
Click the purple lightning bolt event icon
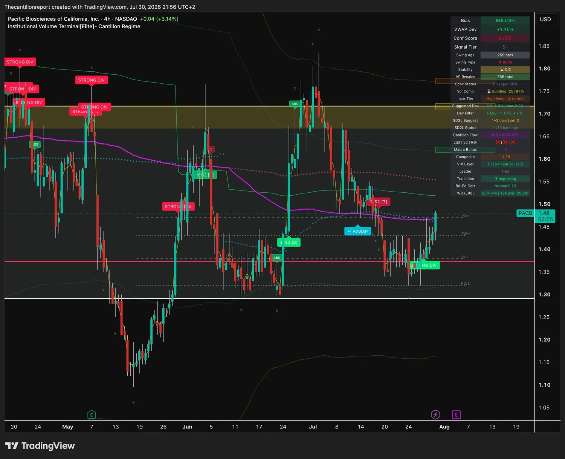pyautogui.click(x=435, y=415)
